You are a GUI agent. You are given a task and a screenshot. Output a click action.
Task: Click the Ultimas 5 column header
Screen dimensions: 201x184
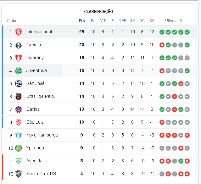(173, 21)
